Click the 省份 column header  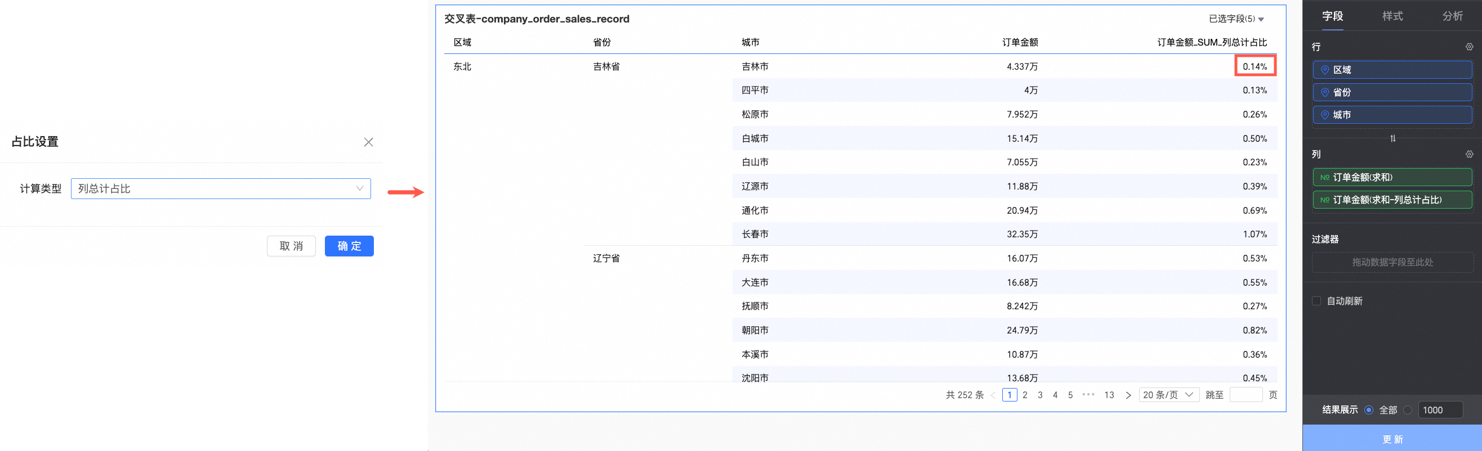pyautogui.click(x=602, y=43)
